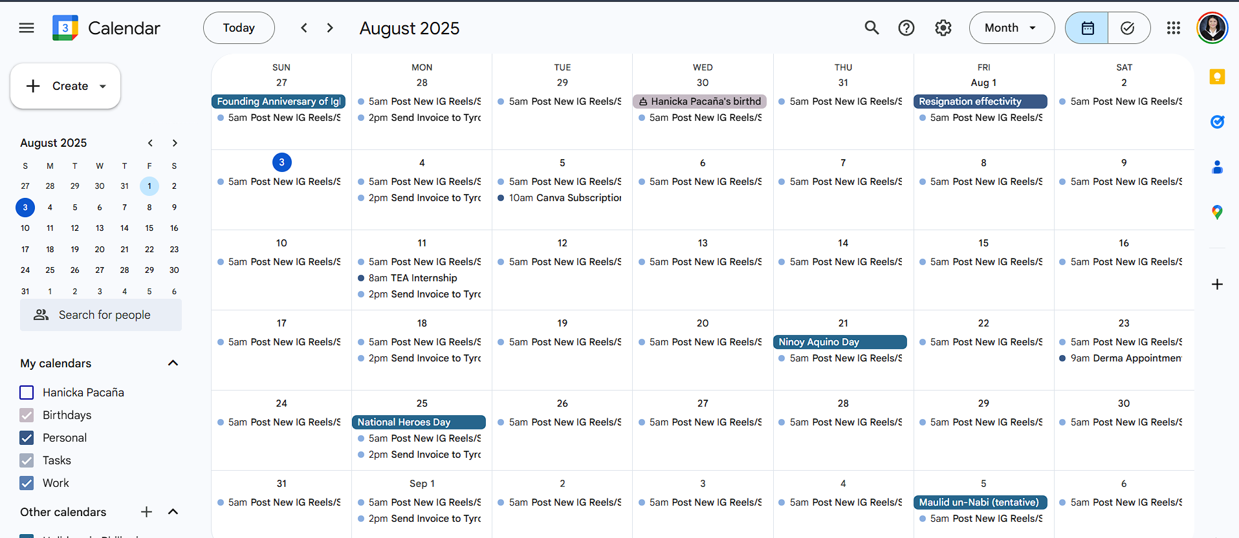Collapse the Other calendars section
The width and height of the screenshot is (1239, 538).
point(173,511)
